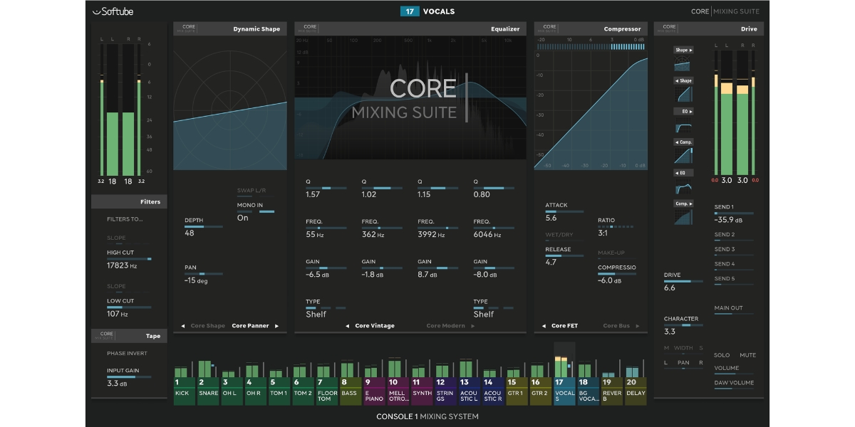Toggle PHASE INVERT in Tape section
855x427 pixels.
[127, 353]
